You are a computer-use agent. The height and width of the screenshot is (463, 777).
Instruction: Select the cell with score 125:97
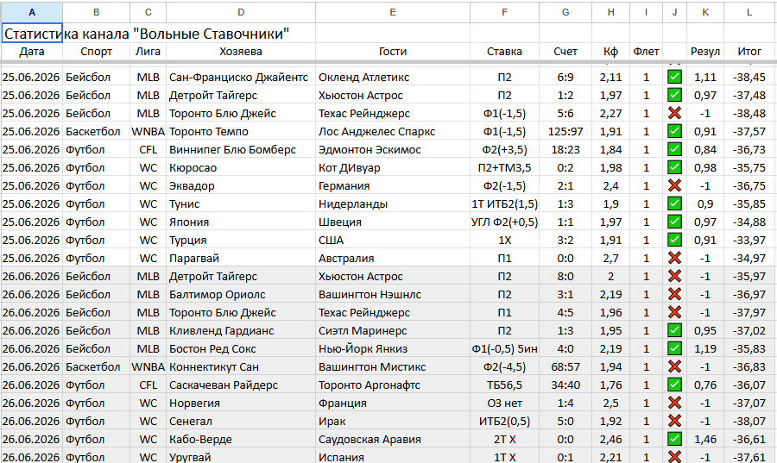(565, 132)
